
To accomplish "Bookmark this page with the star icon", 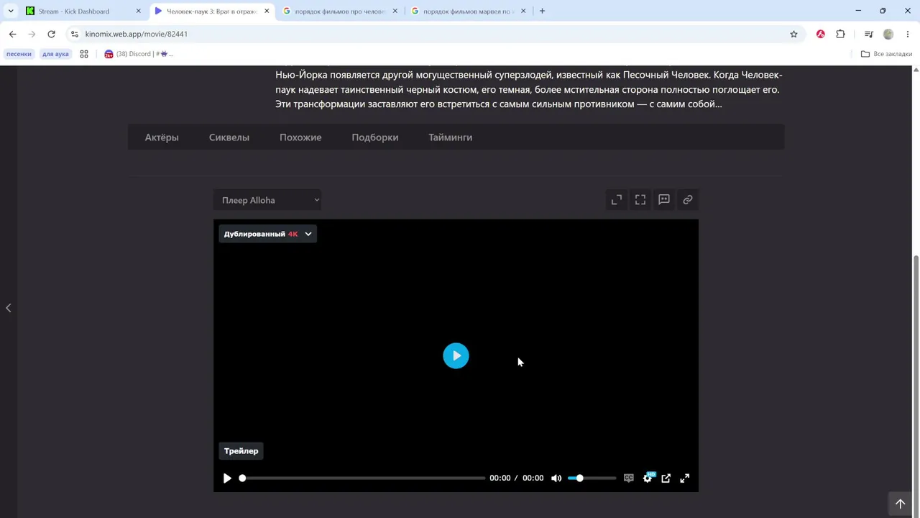I will pos(793,34).
